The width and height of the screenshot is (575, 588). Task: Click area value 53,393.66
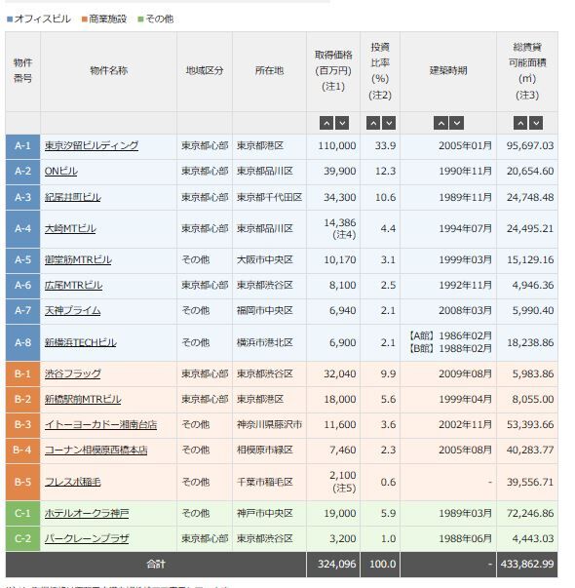[530, 424]
